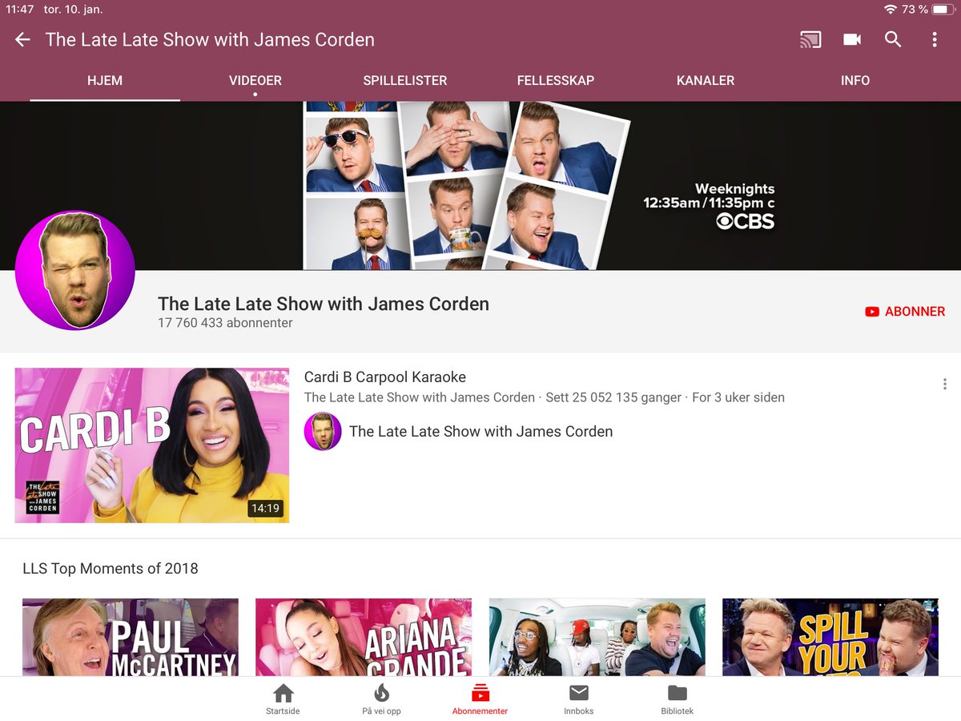Open the INFO tab
Image resolution: width=961 pixels, height=721 pixels.
point(855,80)
